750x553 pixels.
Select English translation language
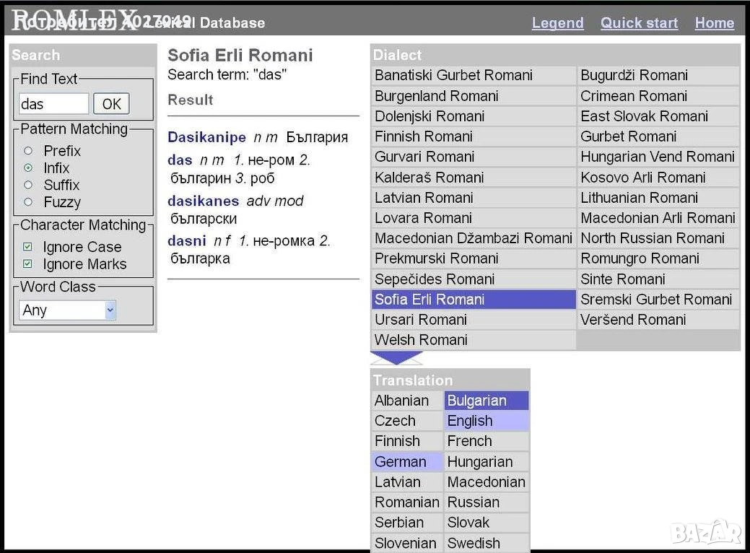click(x=487, y=421)
